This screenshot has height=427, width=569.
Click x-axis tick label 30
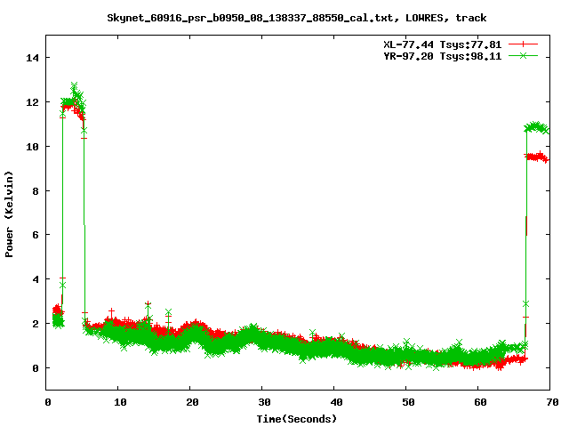[x=264, y=402]
